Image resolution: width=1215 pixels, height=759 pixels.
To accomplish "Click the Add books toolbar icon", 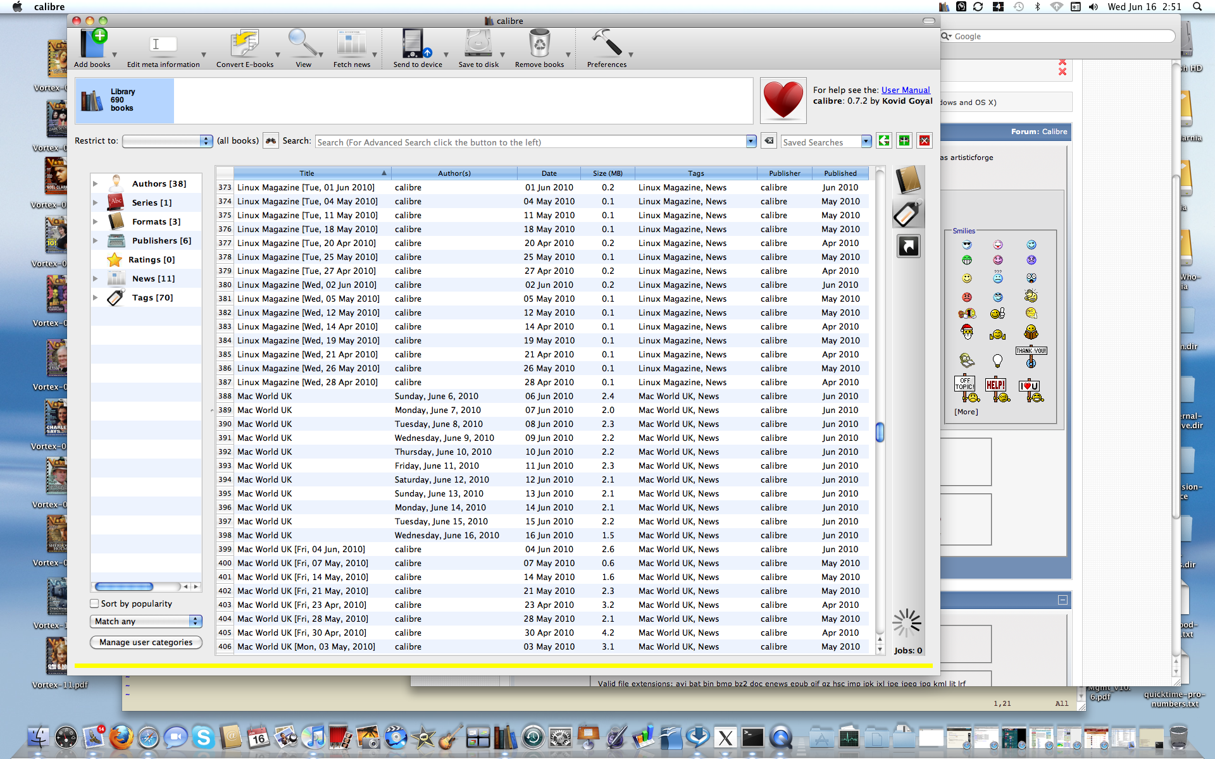I will tap(92, 46).
